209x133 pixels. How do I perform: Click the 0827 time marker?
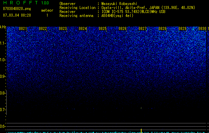143,29
